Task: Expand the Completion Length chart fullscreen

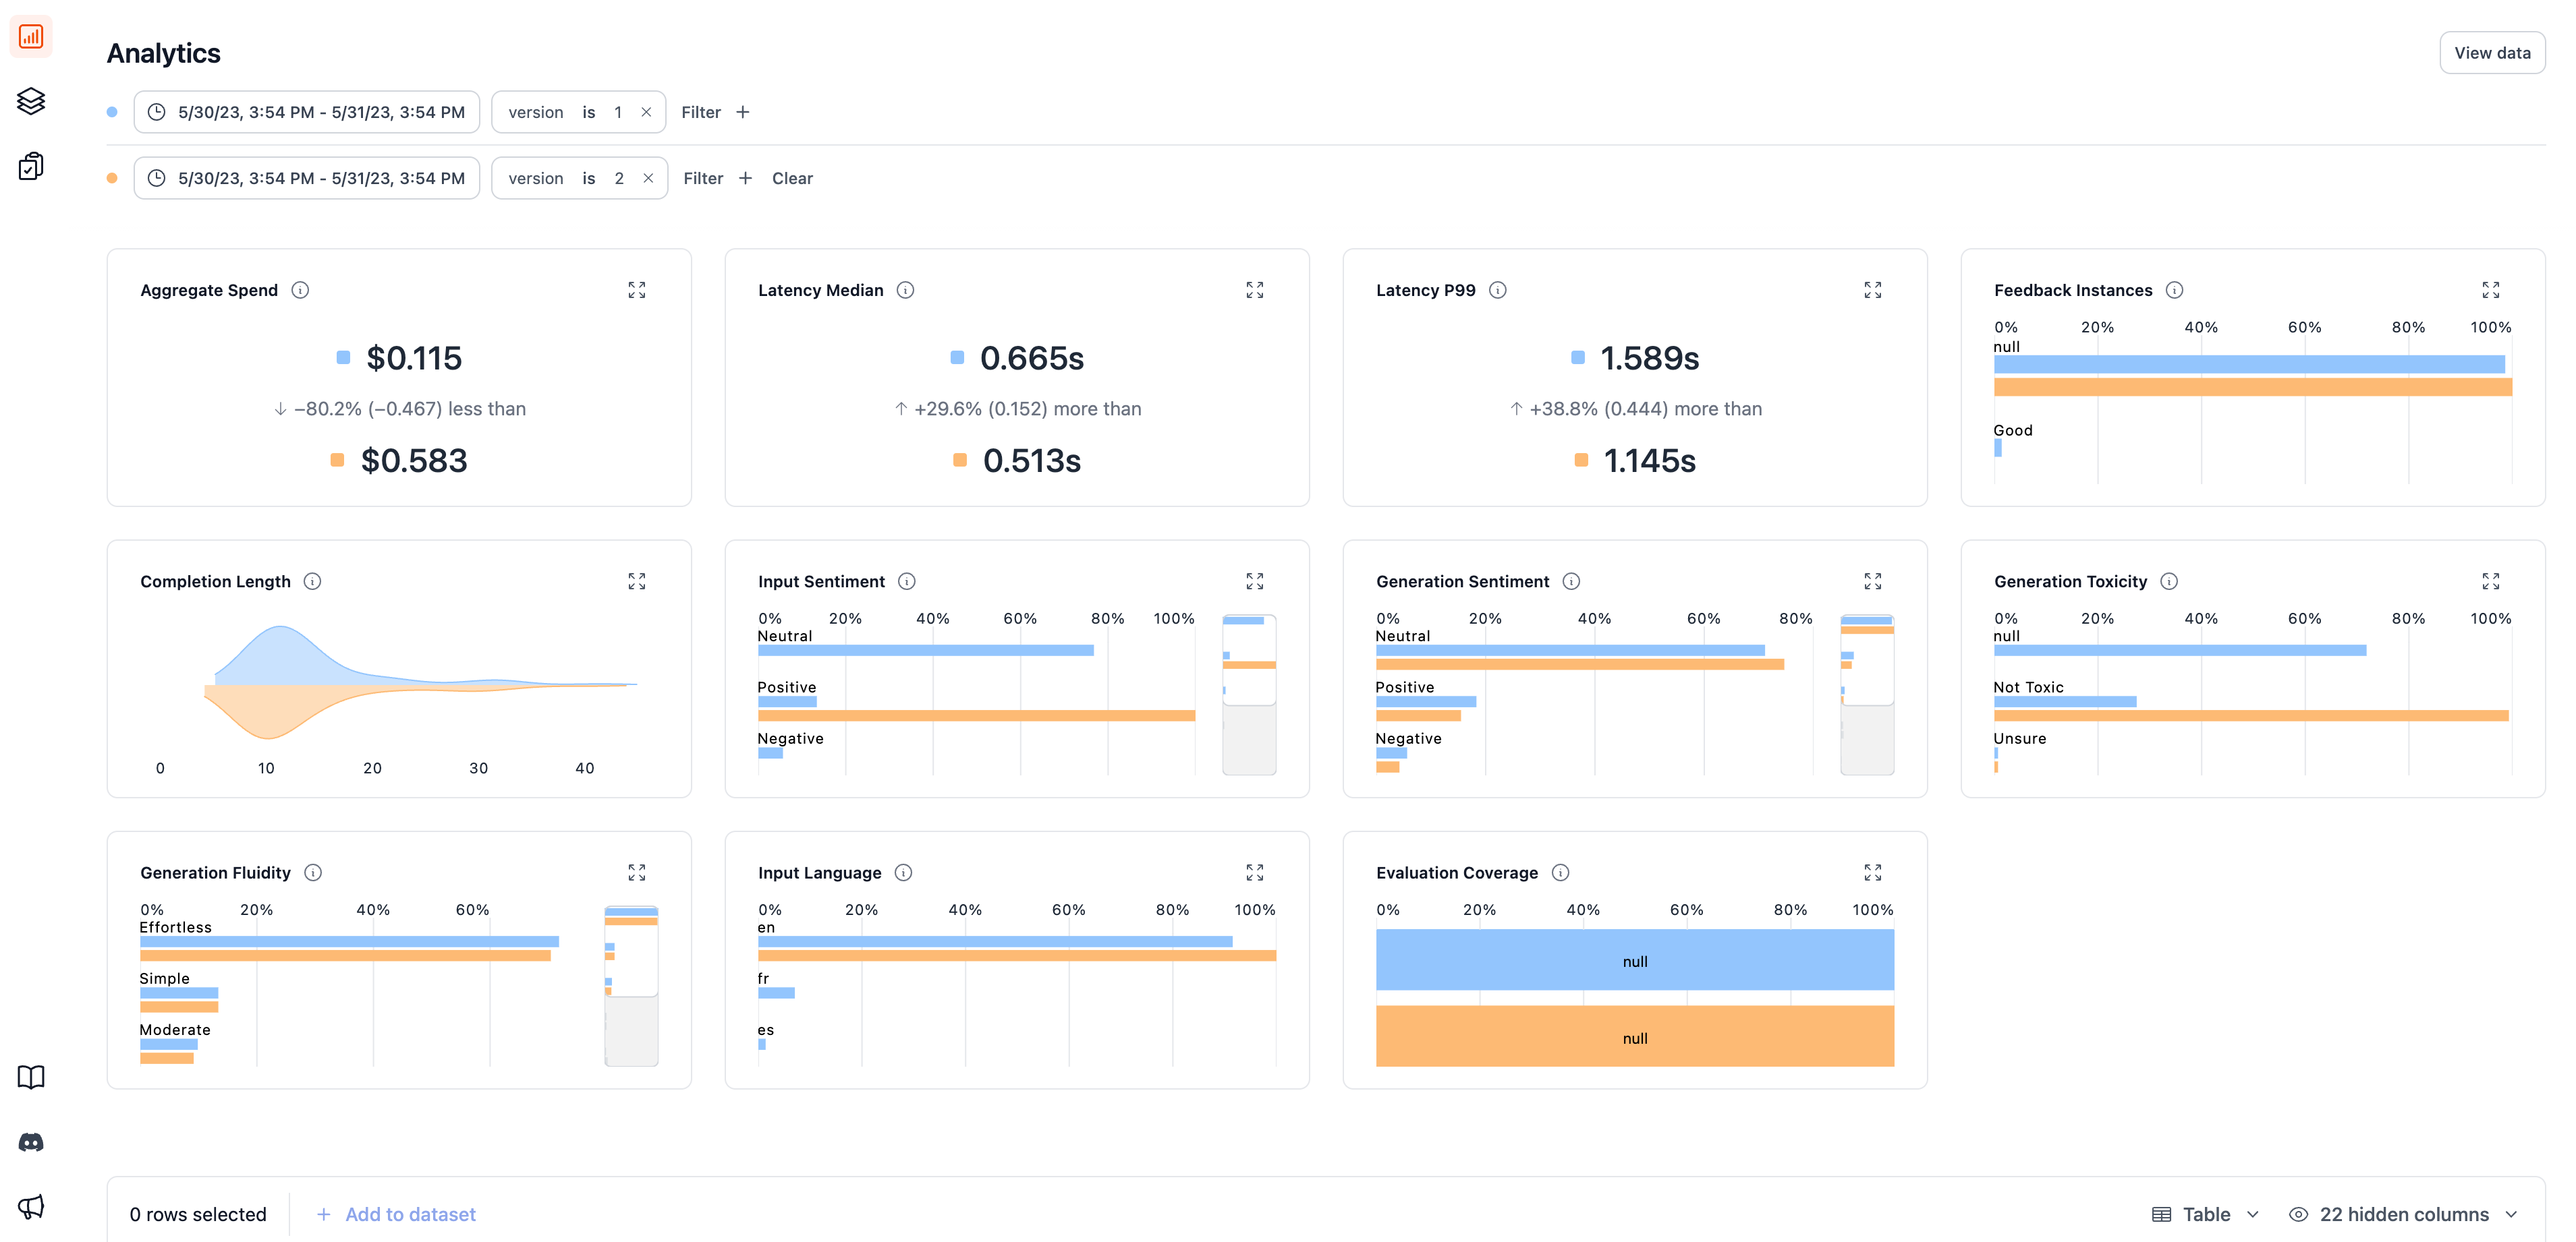Action: pos(636,581)
